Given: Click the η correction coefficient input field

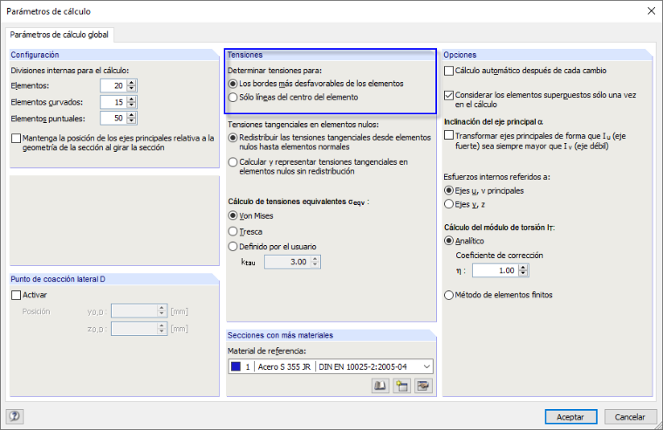Looking at the screenshot, I should [496, 270].
